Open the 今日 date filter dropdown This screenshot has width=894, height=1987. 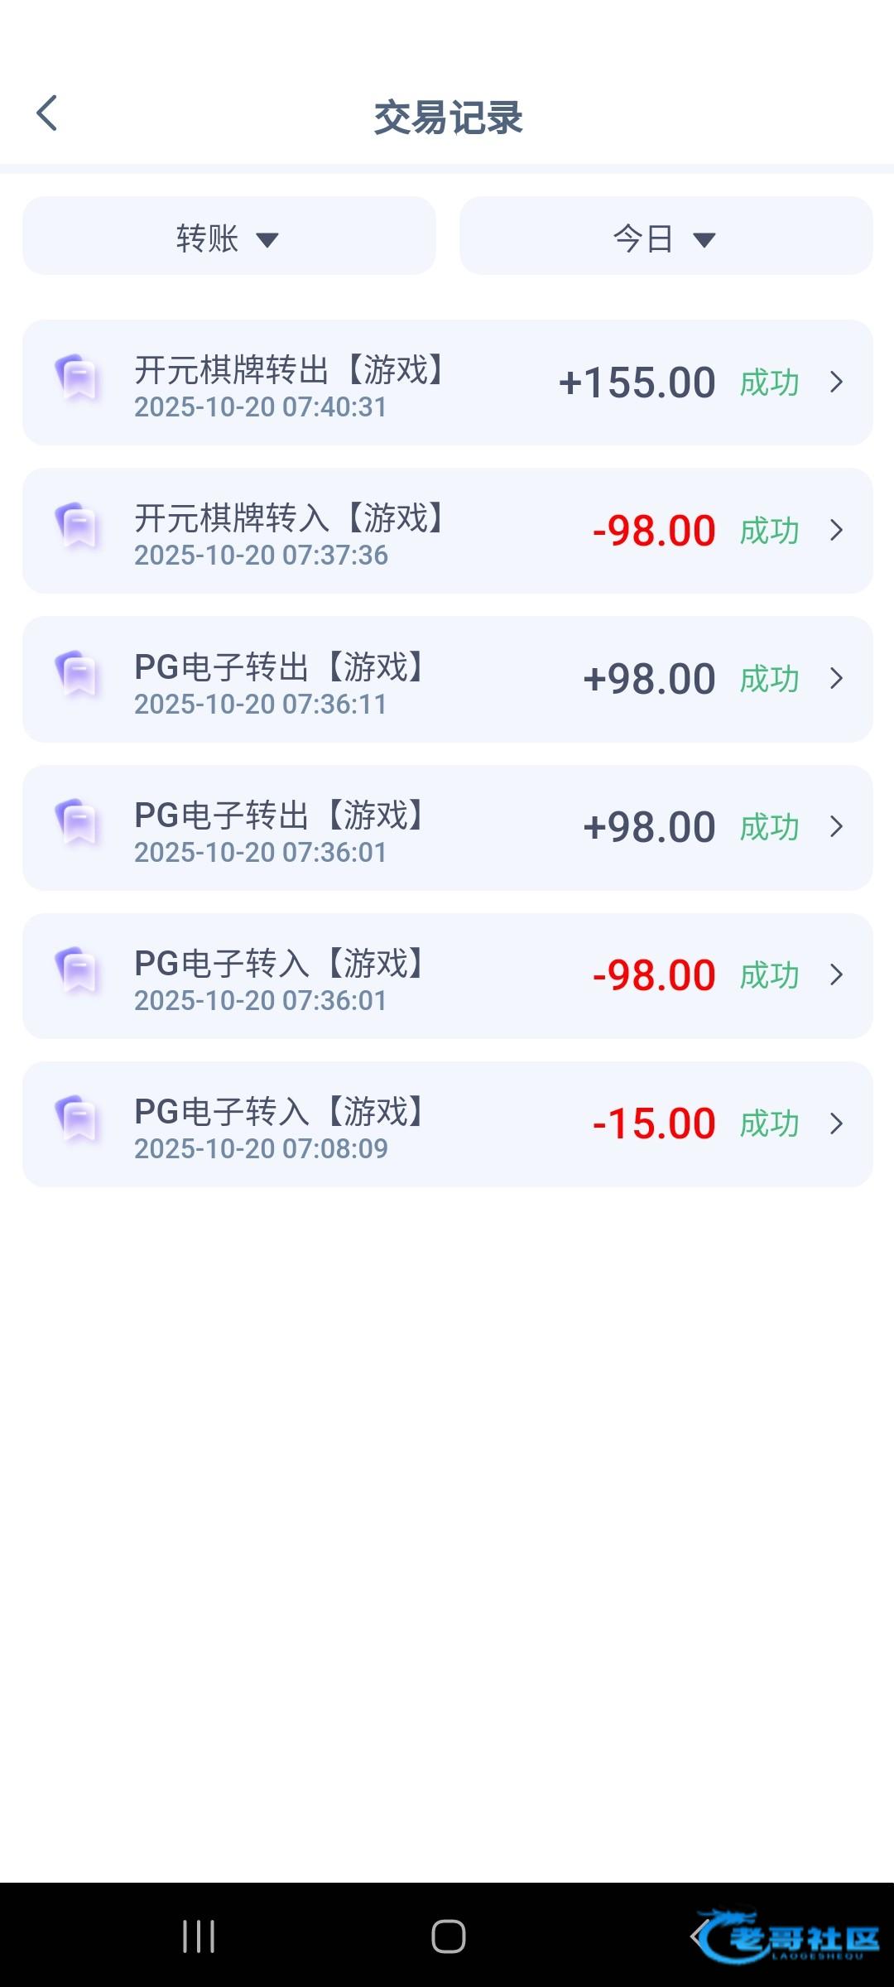point(666,238)
